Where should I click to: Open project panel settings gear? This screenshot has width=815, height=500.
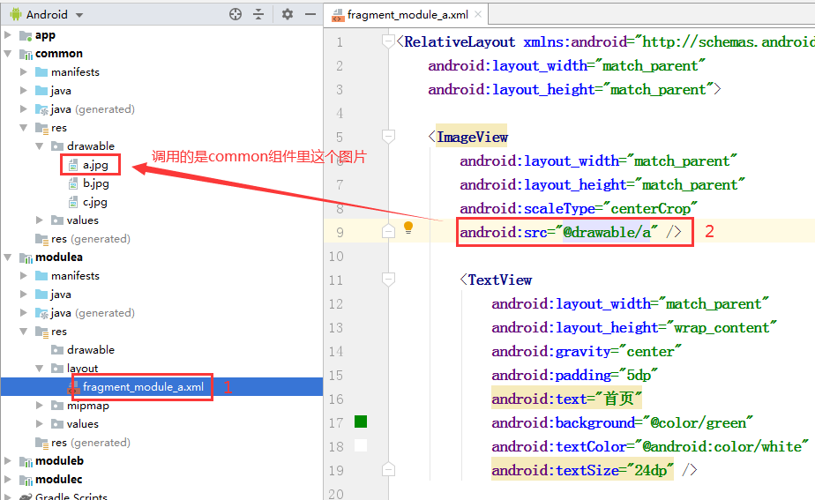coord(288,15)
